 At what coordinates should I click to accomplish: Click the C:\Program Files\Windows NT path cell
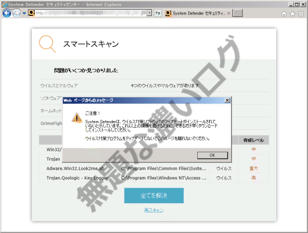[x=164, y=178]
